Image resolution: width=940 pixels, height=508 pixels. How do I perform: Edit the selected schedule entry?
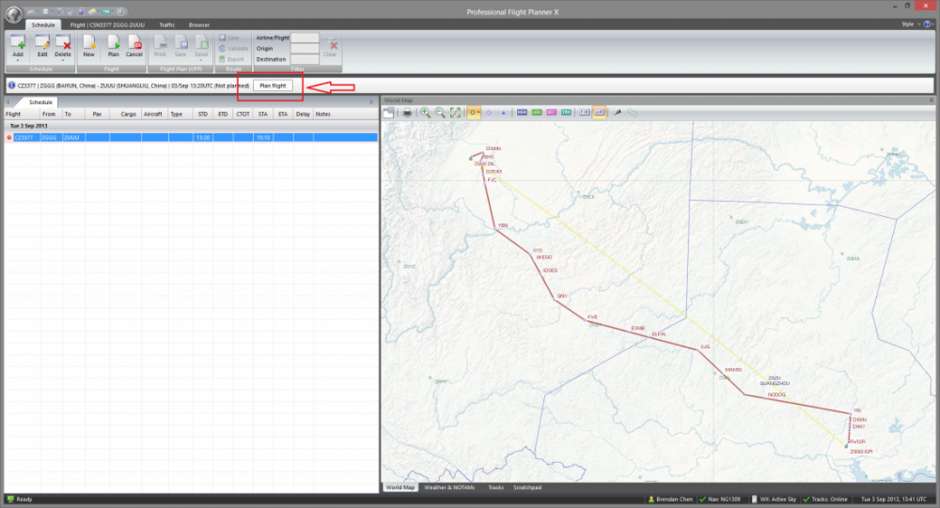(x=42, y=45)
